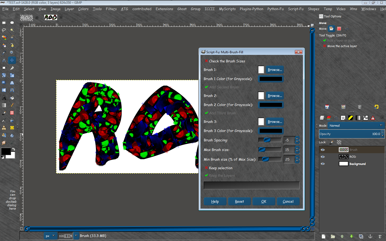This screenshot has height=241, width=386.
Task: Select the Ellipse Select tool
Action: [x=12, y=23]
